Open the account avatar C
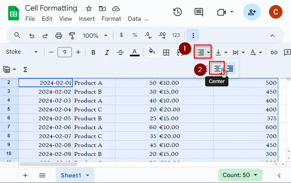 [276, 12]
